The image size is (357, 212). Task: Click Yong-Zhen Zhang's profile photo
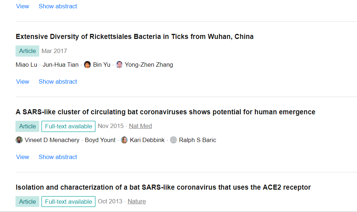(x=119, y=65)
